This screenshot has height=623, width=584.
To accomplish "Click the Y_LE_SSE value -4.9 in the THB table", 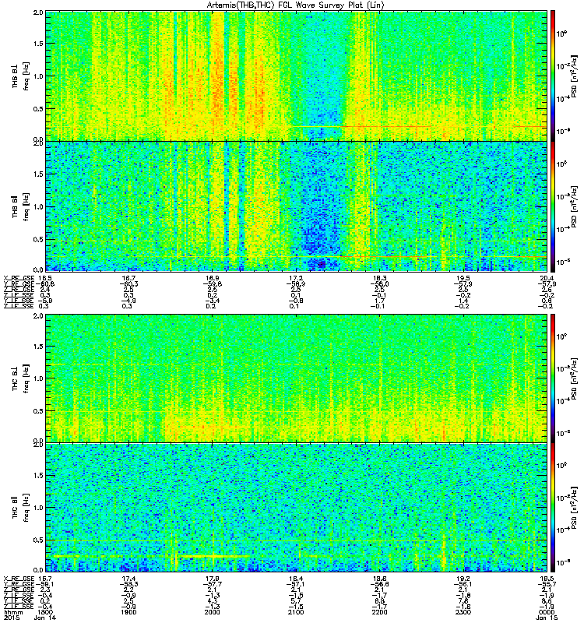I will (128, 301).
